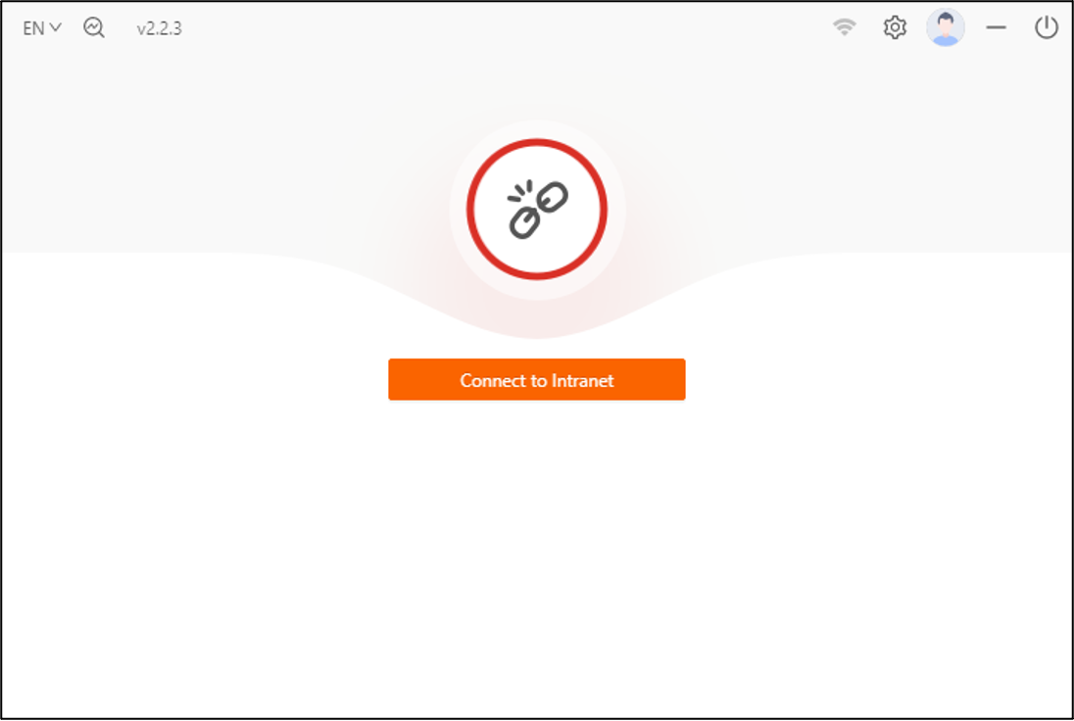The height and width of the screenshot is (721, 1074).
Task: Click the broken chain link icon
Action: point(538,210)
